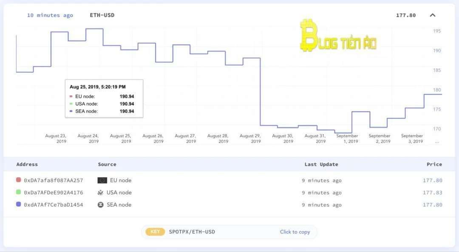Select address 0xDA7afa8f087AA257
The height and width of the screenshot is (252, 459).
53,180
